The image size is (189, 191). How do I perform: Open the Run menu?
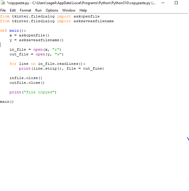pos(38,10)
